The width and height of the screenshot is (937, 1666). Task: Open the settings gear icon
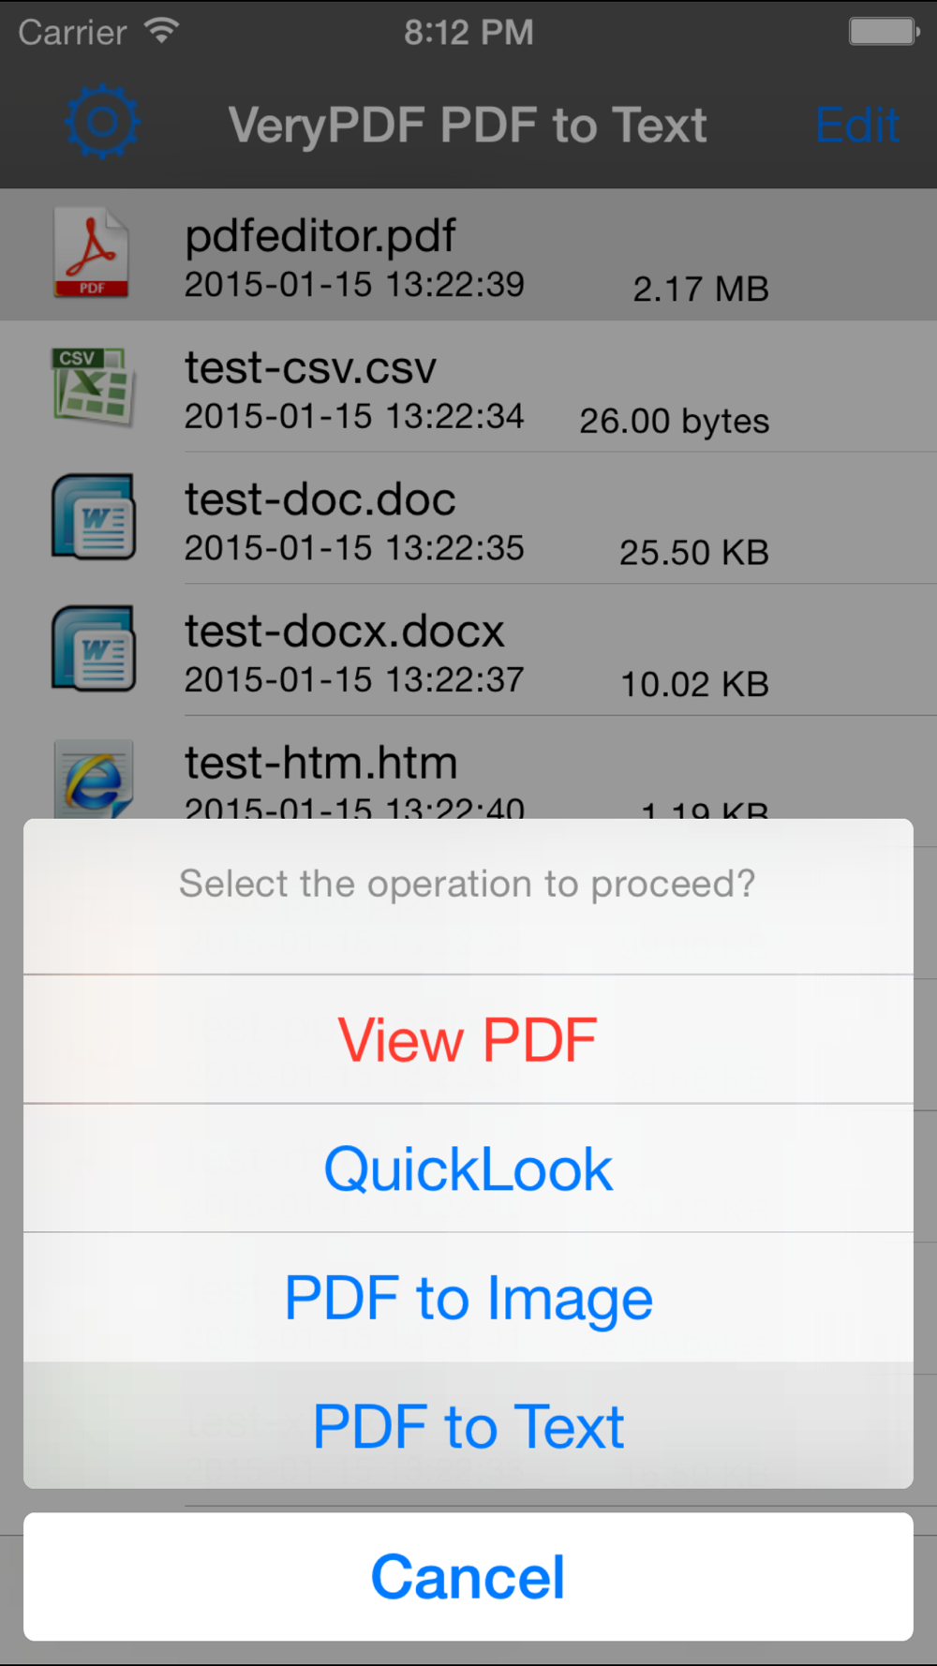pos(102,122)
